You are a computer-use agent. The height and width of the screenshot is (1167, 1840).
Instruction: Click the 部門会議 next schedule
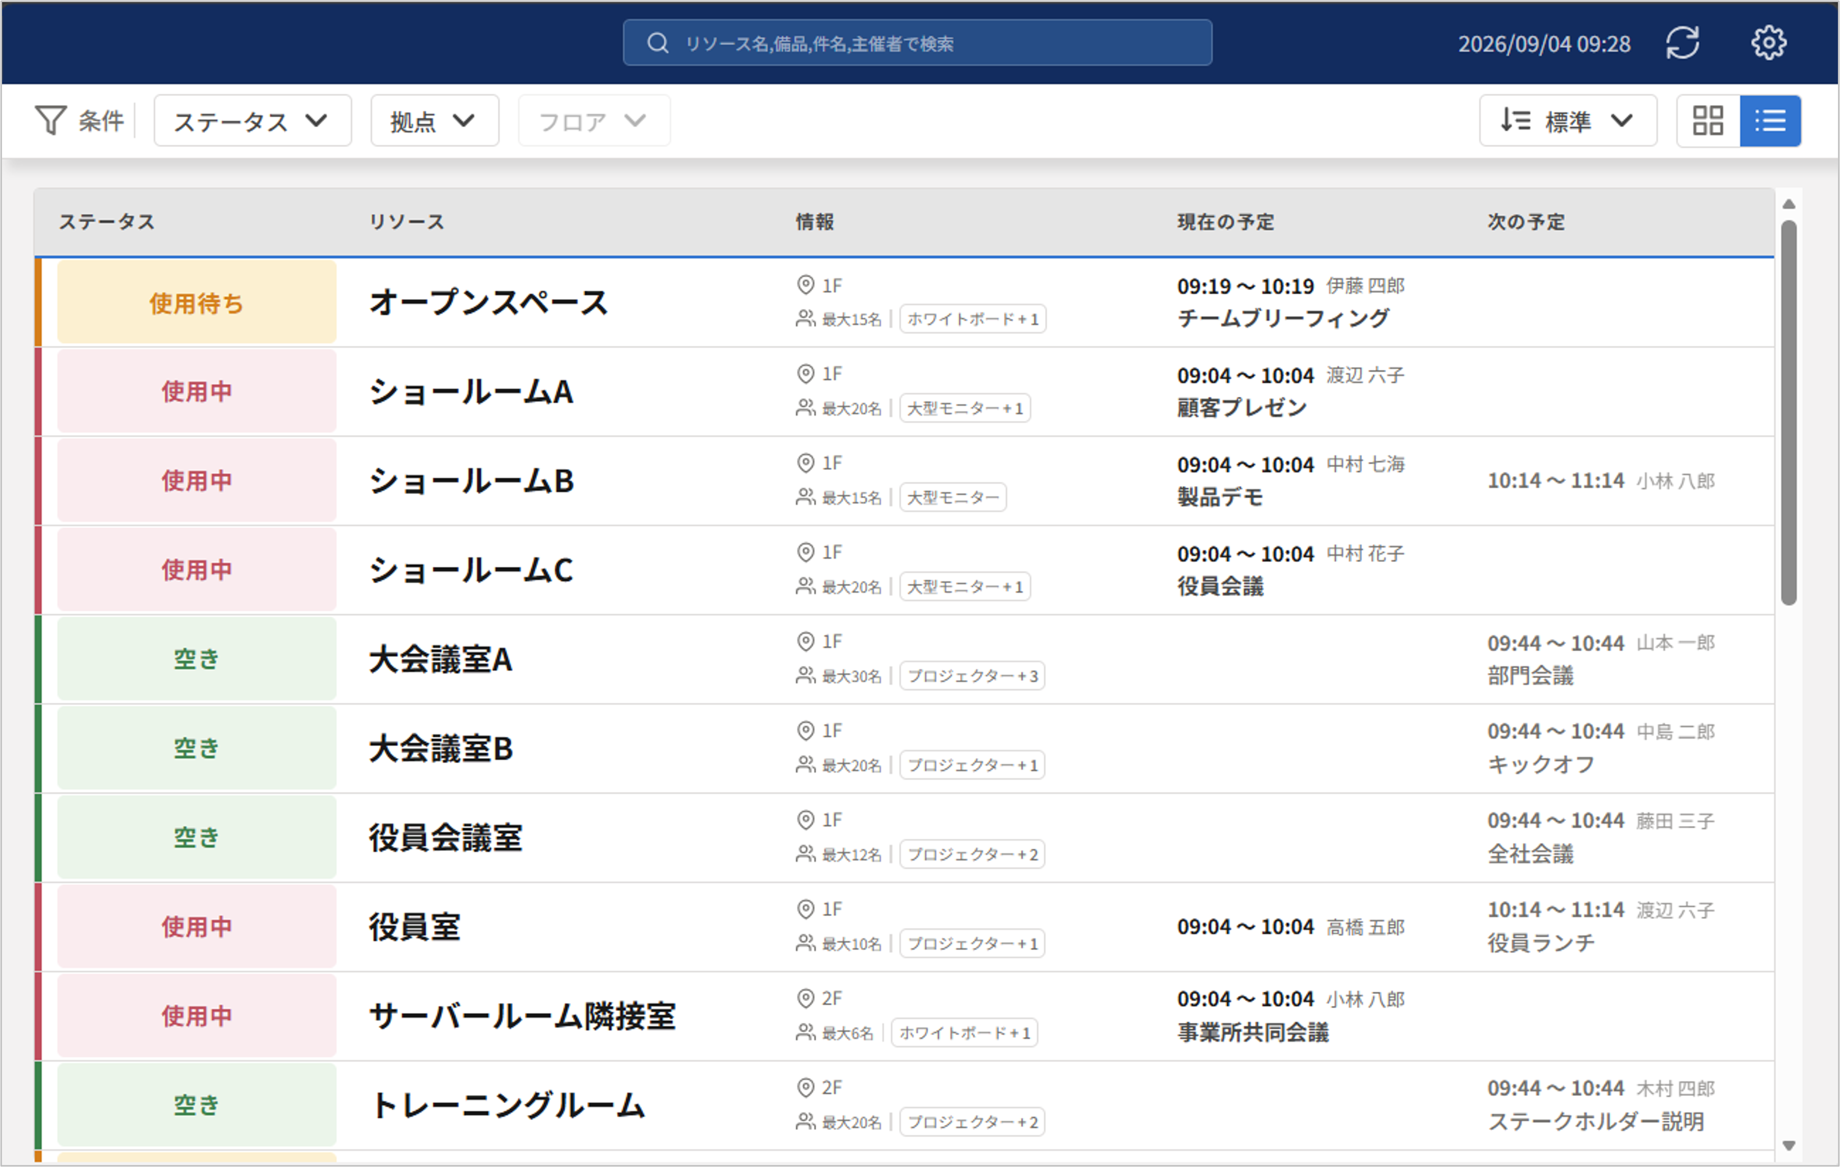(x=1531, y=675)
